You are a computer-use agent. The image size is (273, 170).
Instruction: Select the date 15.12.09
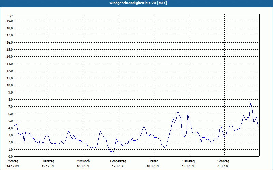point(48,166)
